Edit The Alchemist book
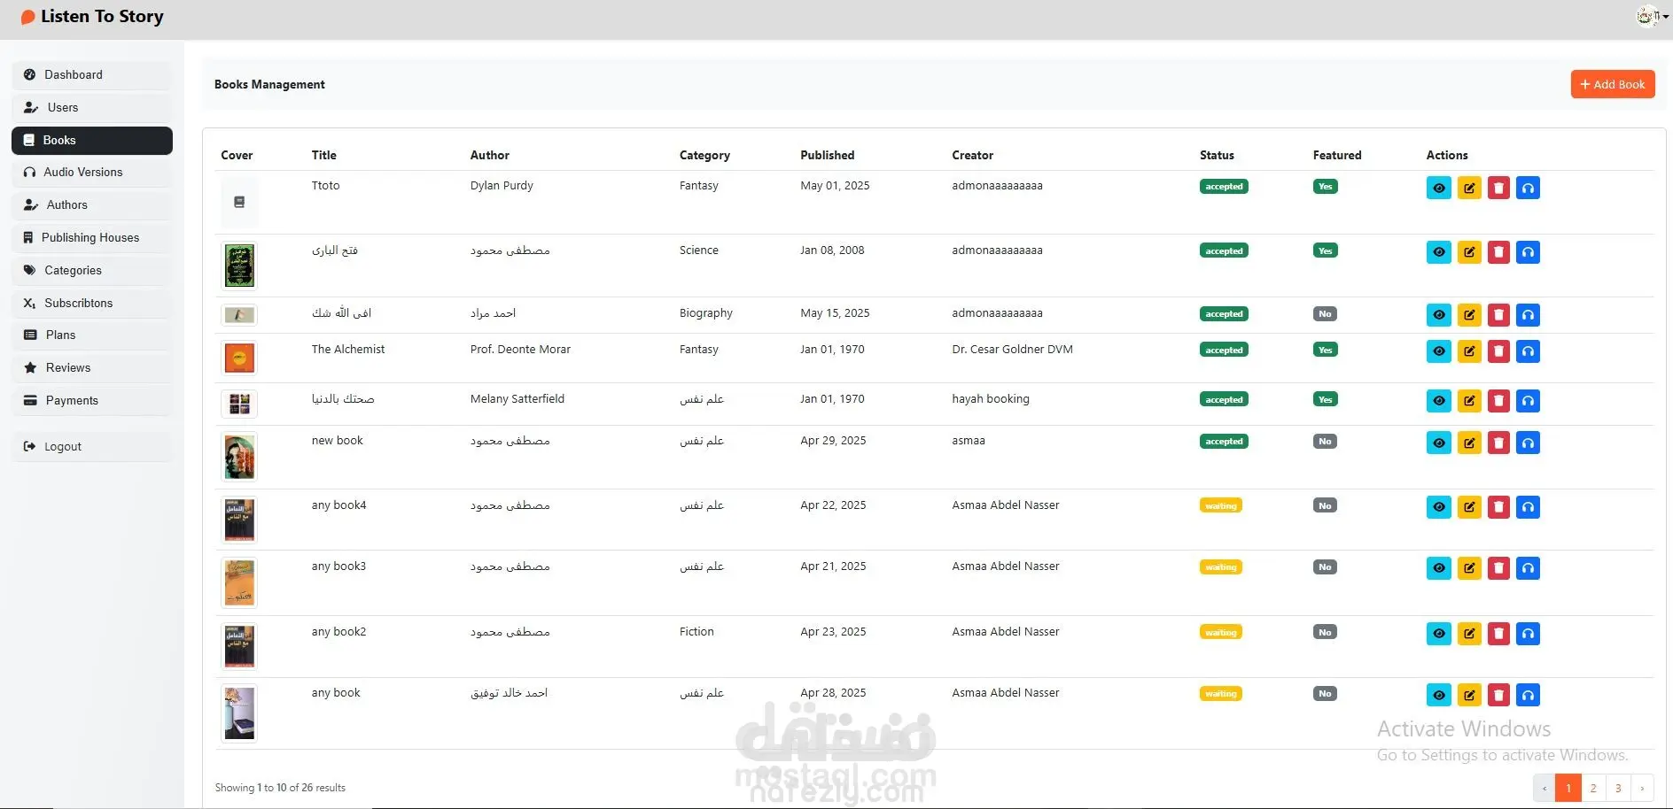Viewport: 1673px width, 809px height. tap(1469, 351)
